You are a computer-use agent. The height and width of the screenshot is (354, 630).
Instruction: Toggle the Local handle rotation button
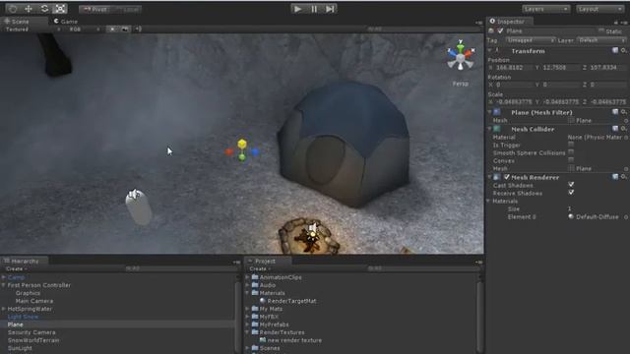(x=126, y=9)
